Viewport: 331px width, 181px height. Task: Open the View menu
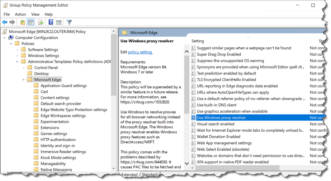35,14
